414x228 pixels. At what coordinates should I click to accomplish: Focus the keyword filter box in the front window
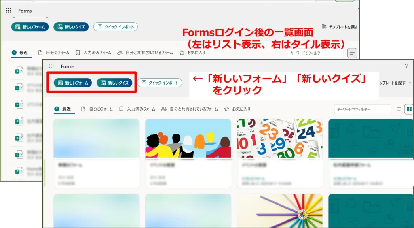point(363,109)
